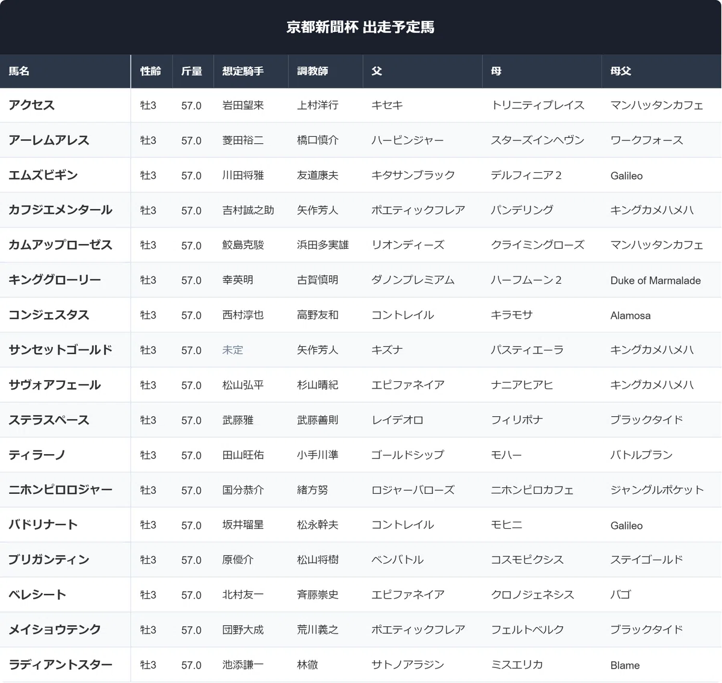Click jockey 吉村誠之助

pyautogui.click(x=248, y=210)
